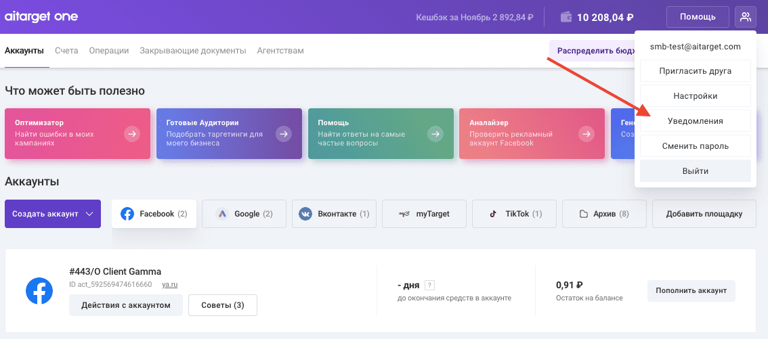Select Уведомления in user menu

[696, 121]
